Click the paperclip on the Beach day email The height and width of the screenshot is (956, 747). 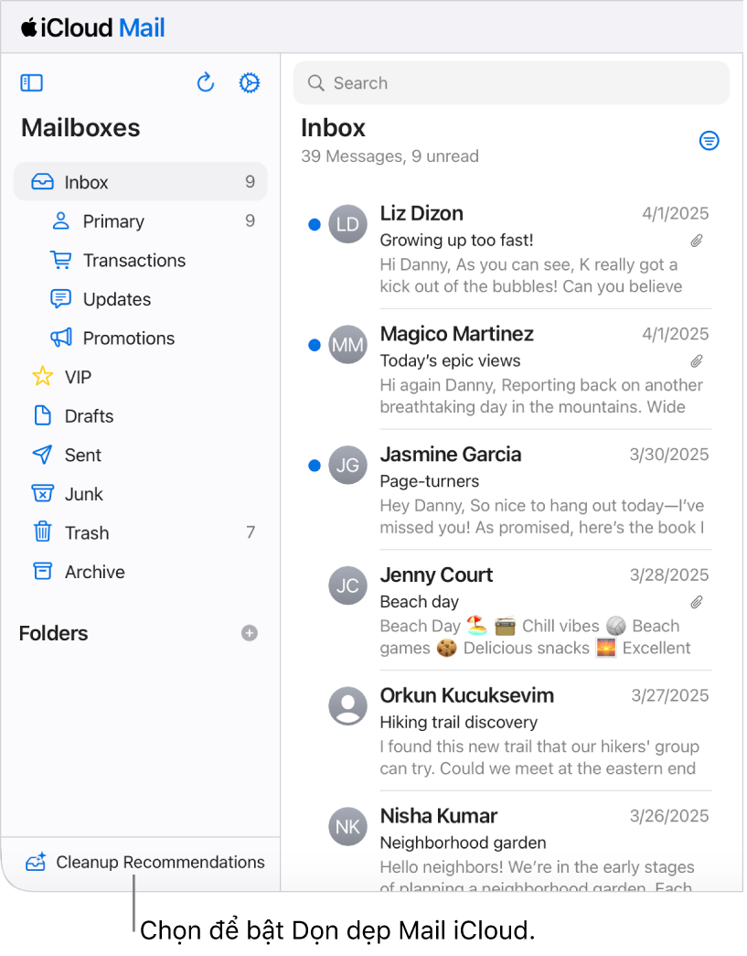coord(697,602)
